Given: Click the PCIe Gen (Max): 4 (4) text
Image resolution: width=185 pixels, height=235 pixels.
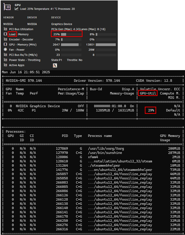Looking at the screenshot, I should tap(65, 29).
